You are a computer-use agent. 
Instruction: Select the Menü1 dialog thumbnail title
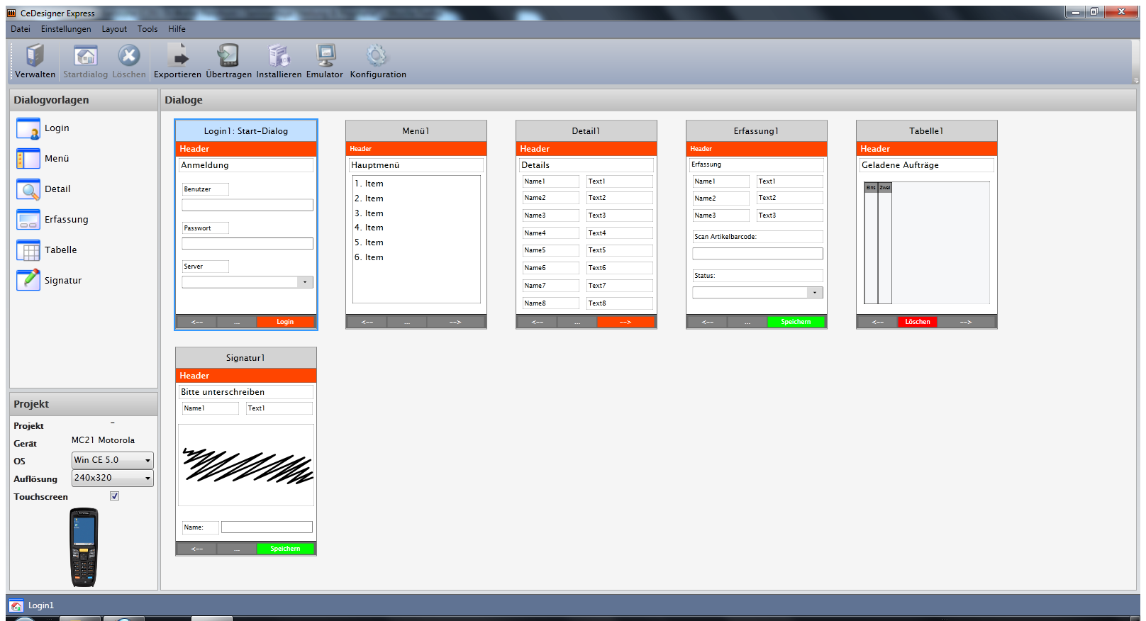point(416,131)
